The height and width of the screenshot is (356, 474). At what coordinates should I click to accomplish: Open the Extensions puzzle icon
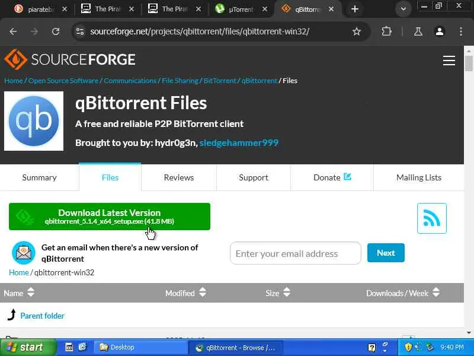[386, 31]
